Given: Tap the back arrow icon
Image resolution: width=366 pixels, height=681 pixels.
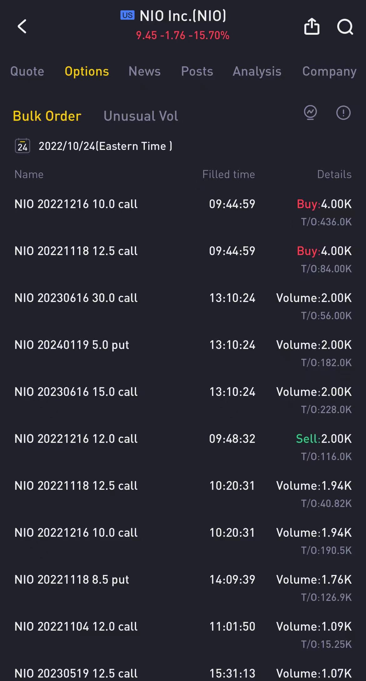Looking at the screenshot, I should coord(22,26).
